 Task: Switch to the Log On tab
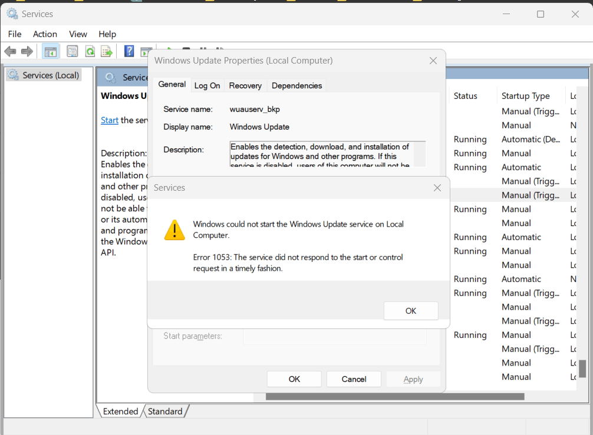click(x=207, y=86)
